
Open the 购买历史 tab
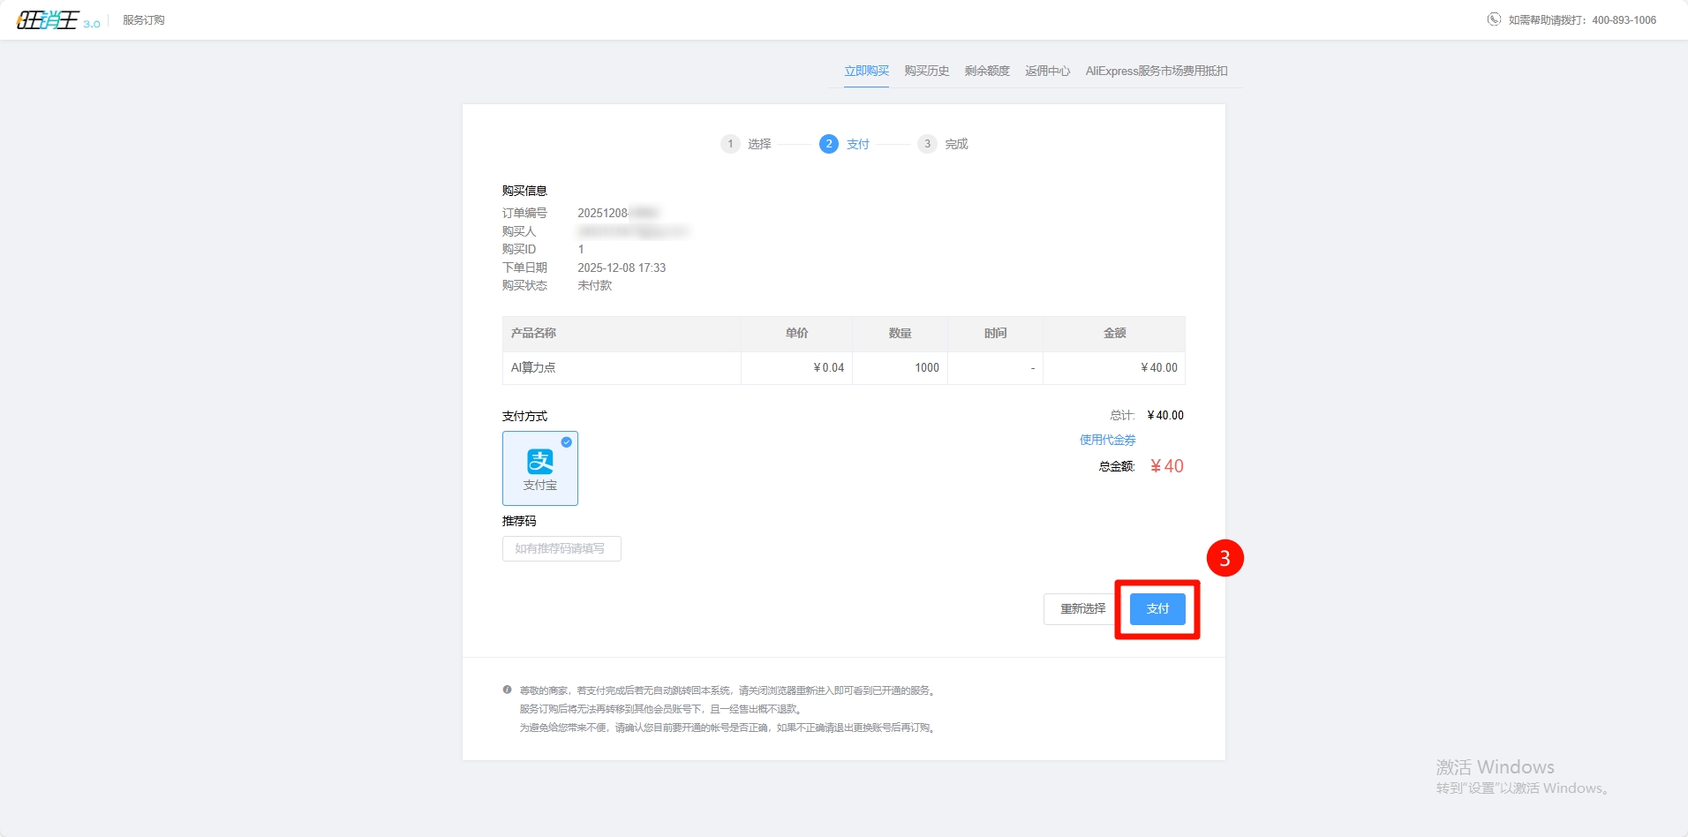pyautogui.click(x=926, y=71)
